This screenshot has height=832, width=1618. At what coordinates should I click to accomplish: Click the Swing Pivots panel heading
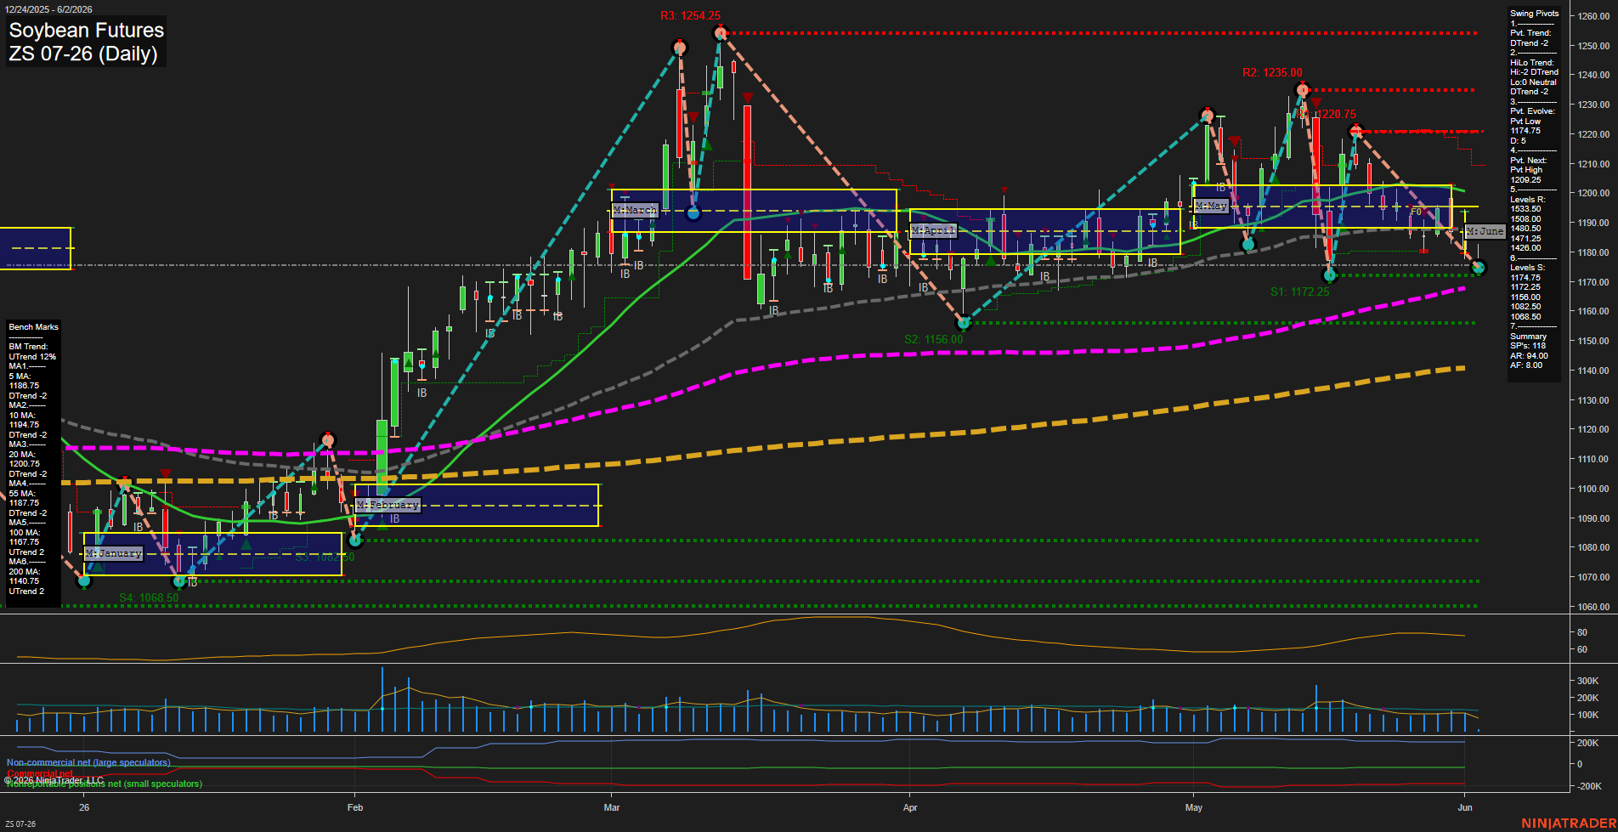[1534, 14]
